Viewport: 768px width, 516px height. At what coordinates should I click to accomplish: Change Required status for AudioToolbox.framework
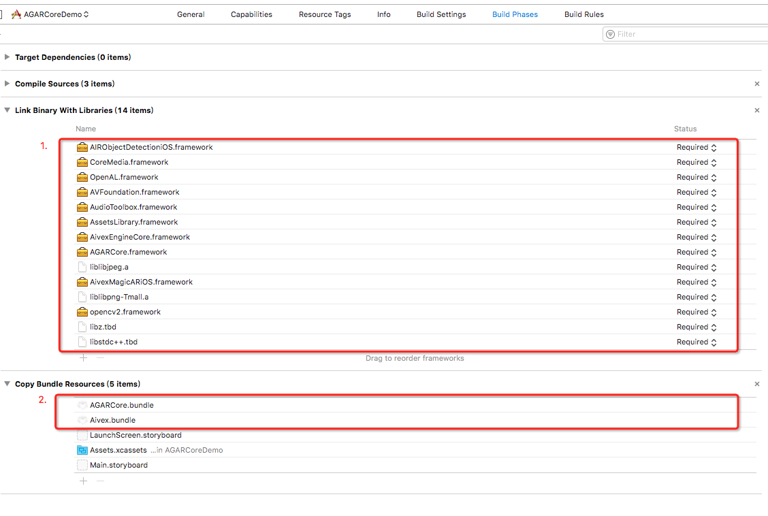[x=697, y=207]
